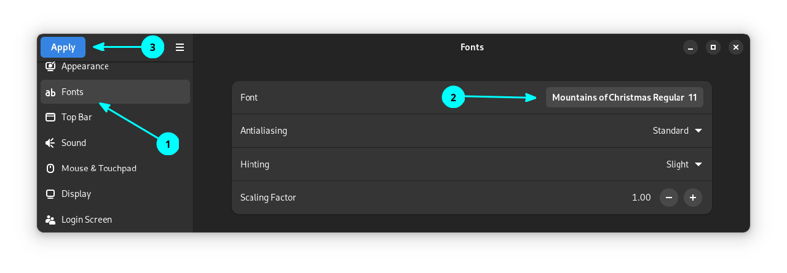Expand the Antialiasing Standard dropdown
Image resolution: width=787 pixels, height=273 pixels.
(x=677, y=131)
